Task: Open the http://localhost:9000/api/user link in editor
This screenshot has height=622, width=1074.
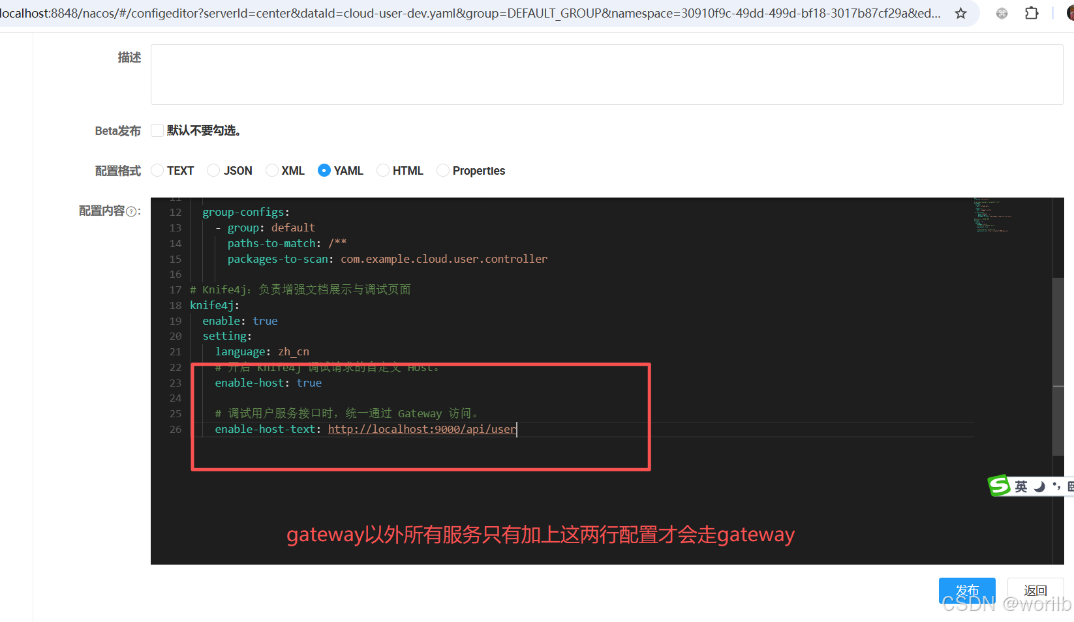Action: tap(422, 429)
